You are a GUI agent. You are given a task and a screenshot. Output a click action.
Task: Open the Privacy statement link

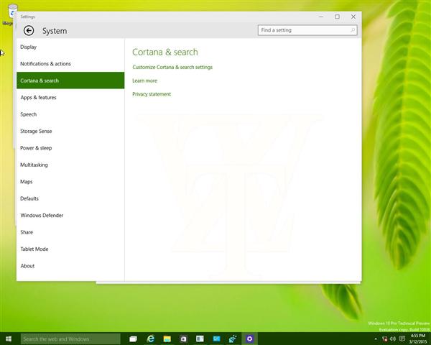coord(152,94)
